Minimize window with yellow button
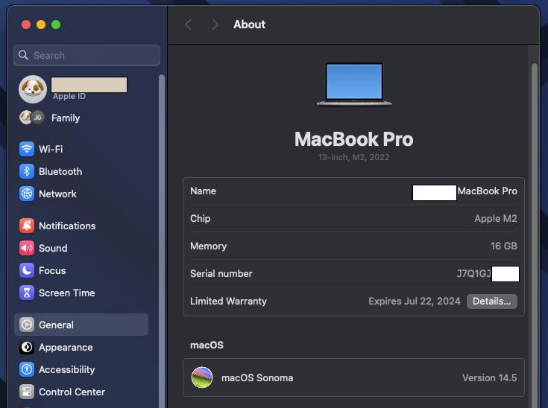Screen dimensions: 548x408 pyautogui.click(x=41, y=25)
